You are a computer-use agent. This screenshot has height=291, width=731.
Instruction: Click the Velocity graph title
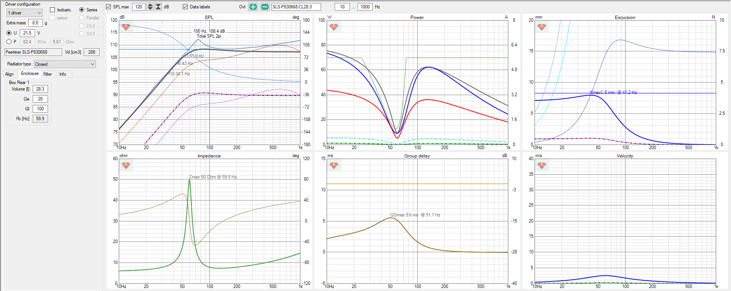[x=625, y=156]
